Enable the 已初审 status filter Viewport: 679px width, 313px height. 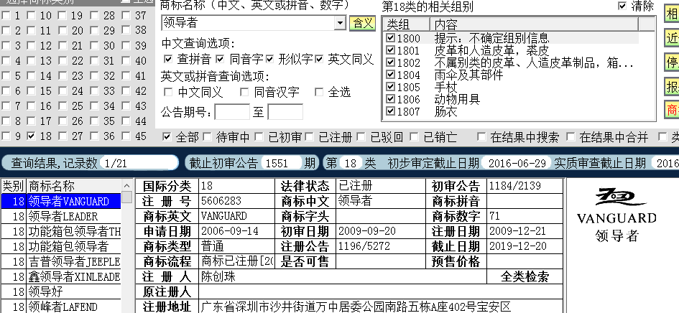[x=259, y=137]
